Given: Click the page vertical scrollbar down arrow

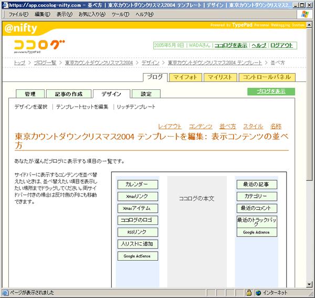Looking at the screenshot, I should (x=310, y=283).
